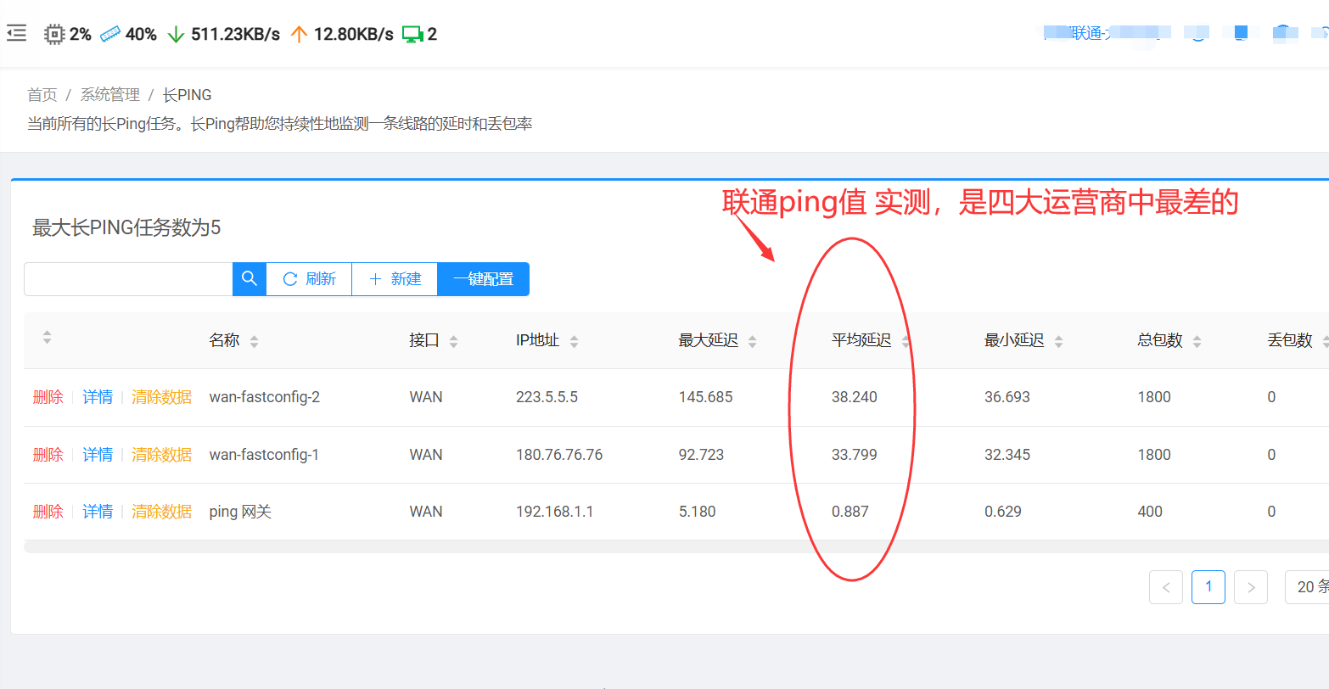The width and height of the screenshot is (1329, 689).
Task: Open details for wan-fastconfig-1
Action: [98, 455]
